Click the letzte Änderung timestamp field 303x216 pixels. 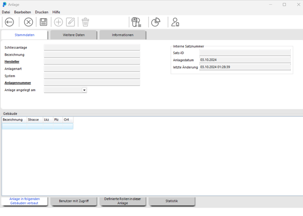245,67
